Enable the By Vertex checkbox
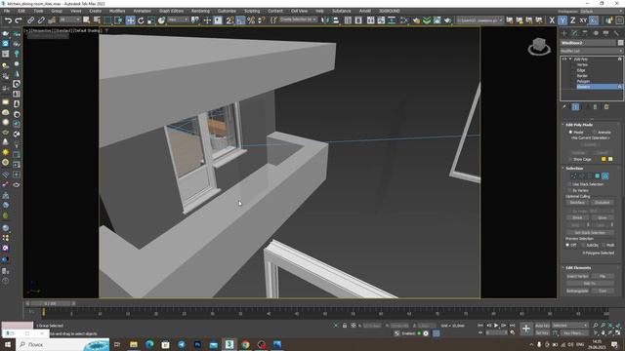 tap(569, 191)
